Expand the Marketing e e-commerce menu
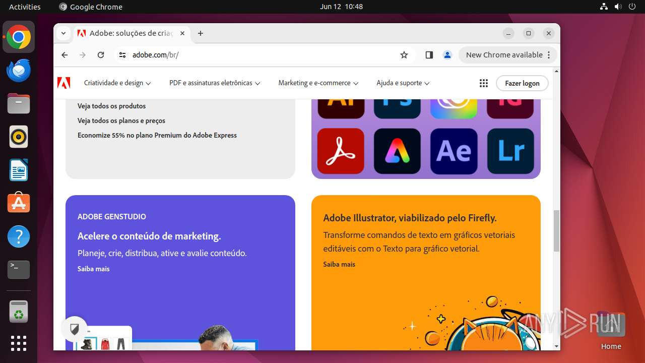 318,83
